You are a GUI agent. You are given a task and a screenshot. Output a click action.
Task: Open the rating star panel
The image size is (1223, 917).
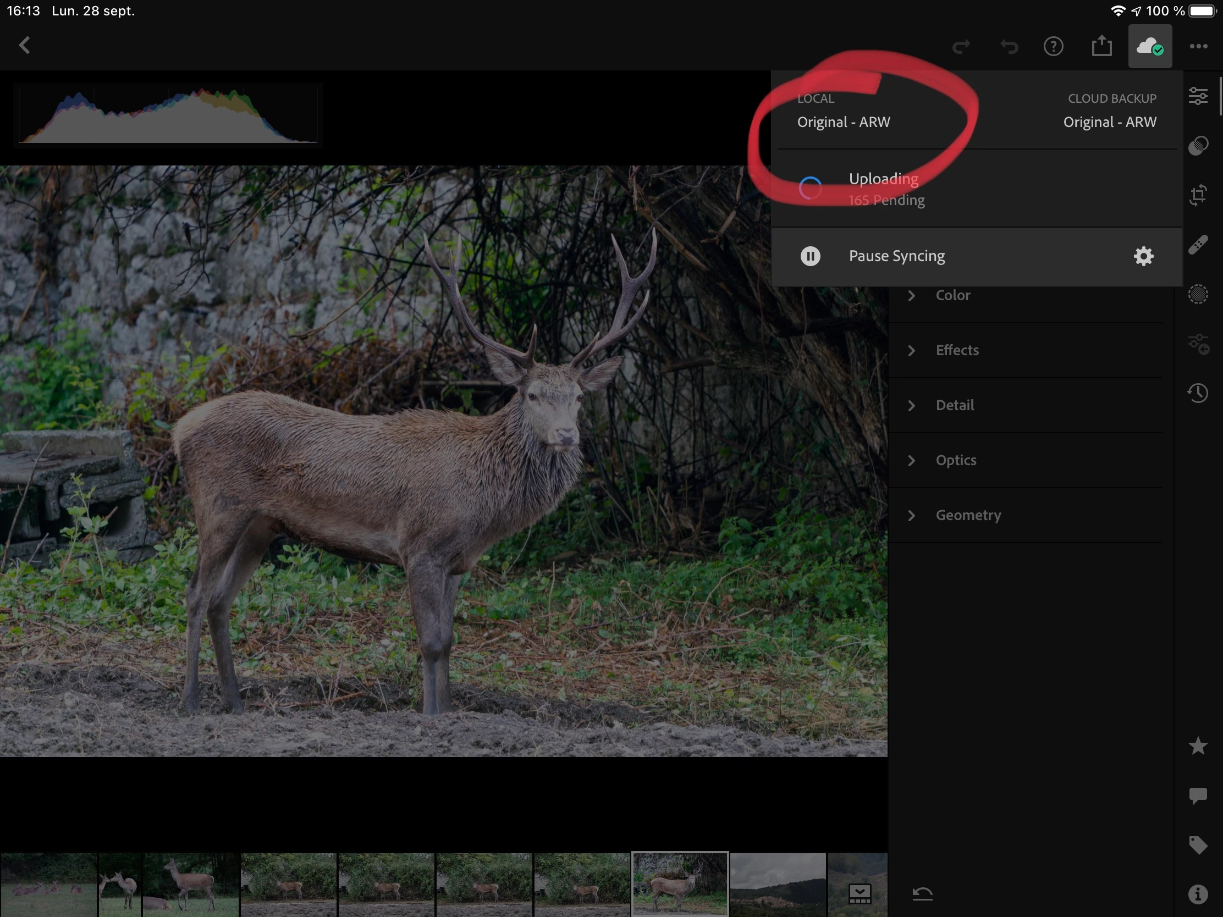(1198, 746)
